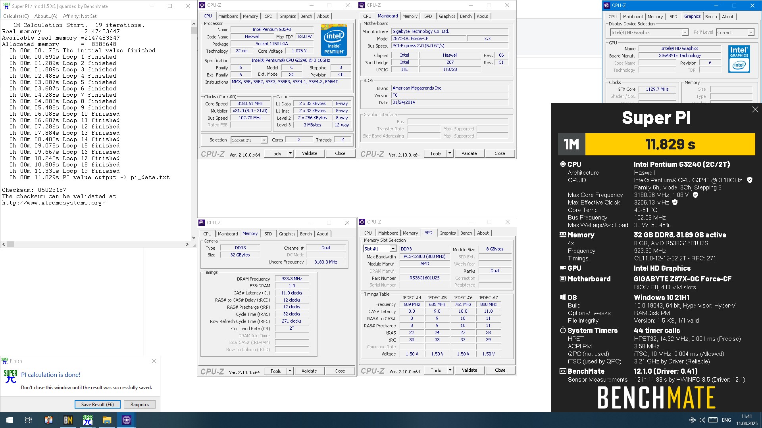Screen dimensions: 762x428
Task: Click the Start button on taskbar
Action: tap(10, 420)
